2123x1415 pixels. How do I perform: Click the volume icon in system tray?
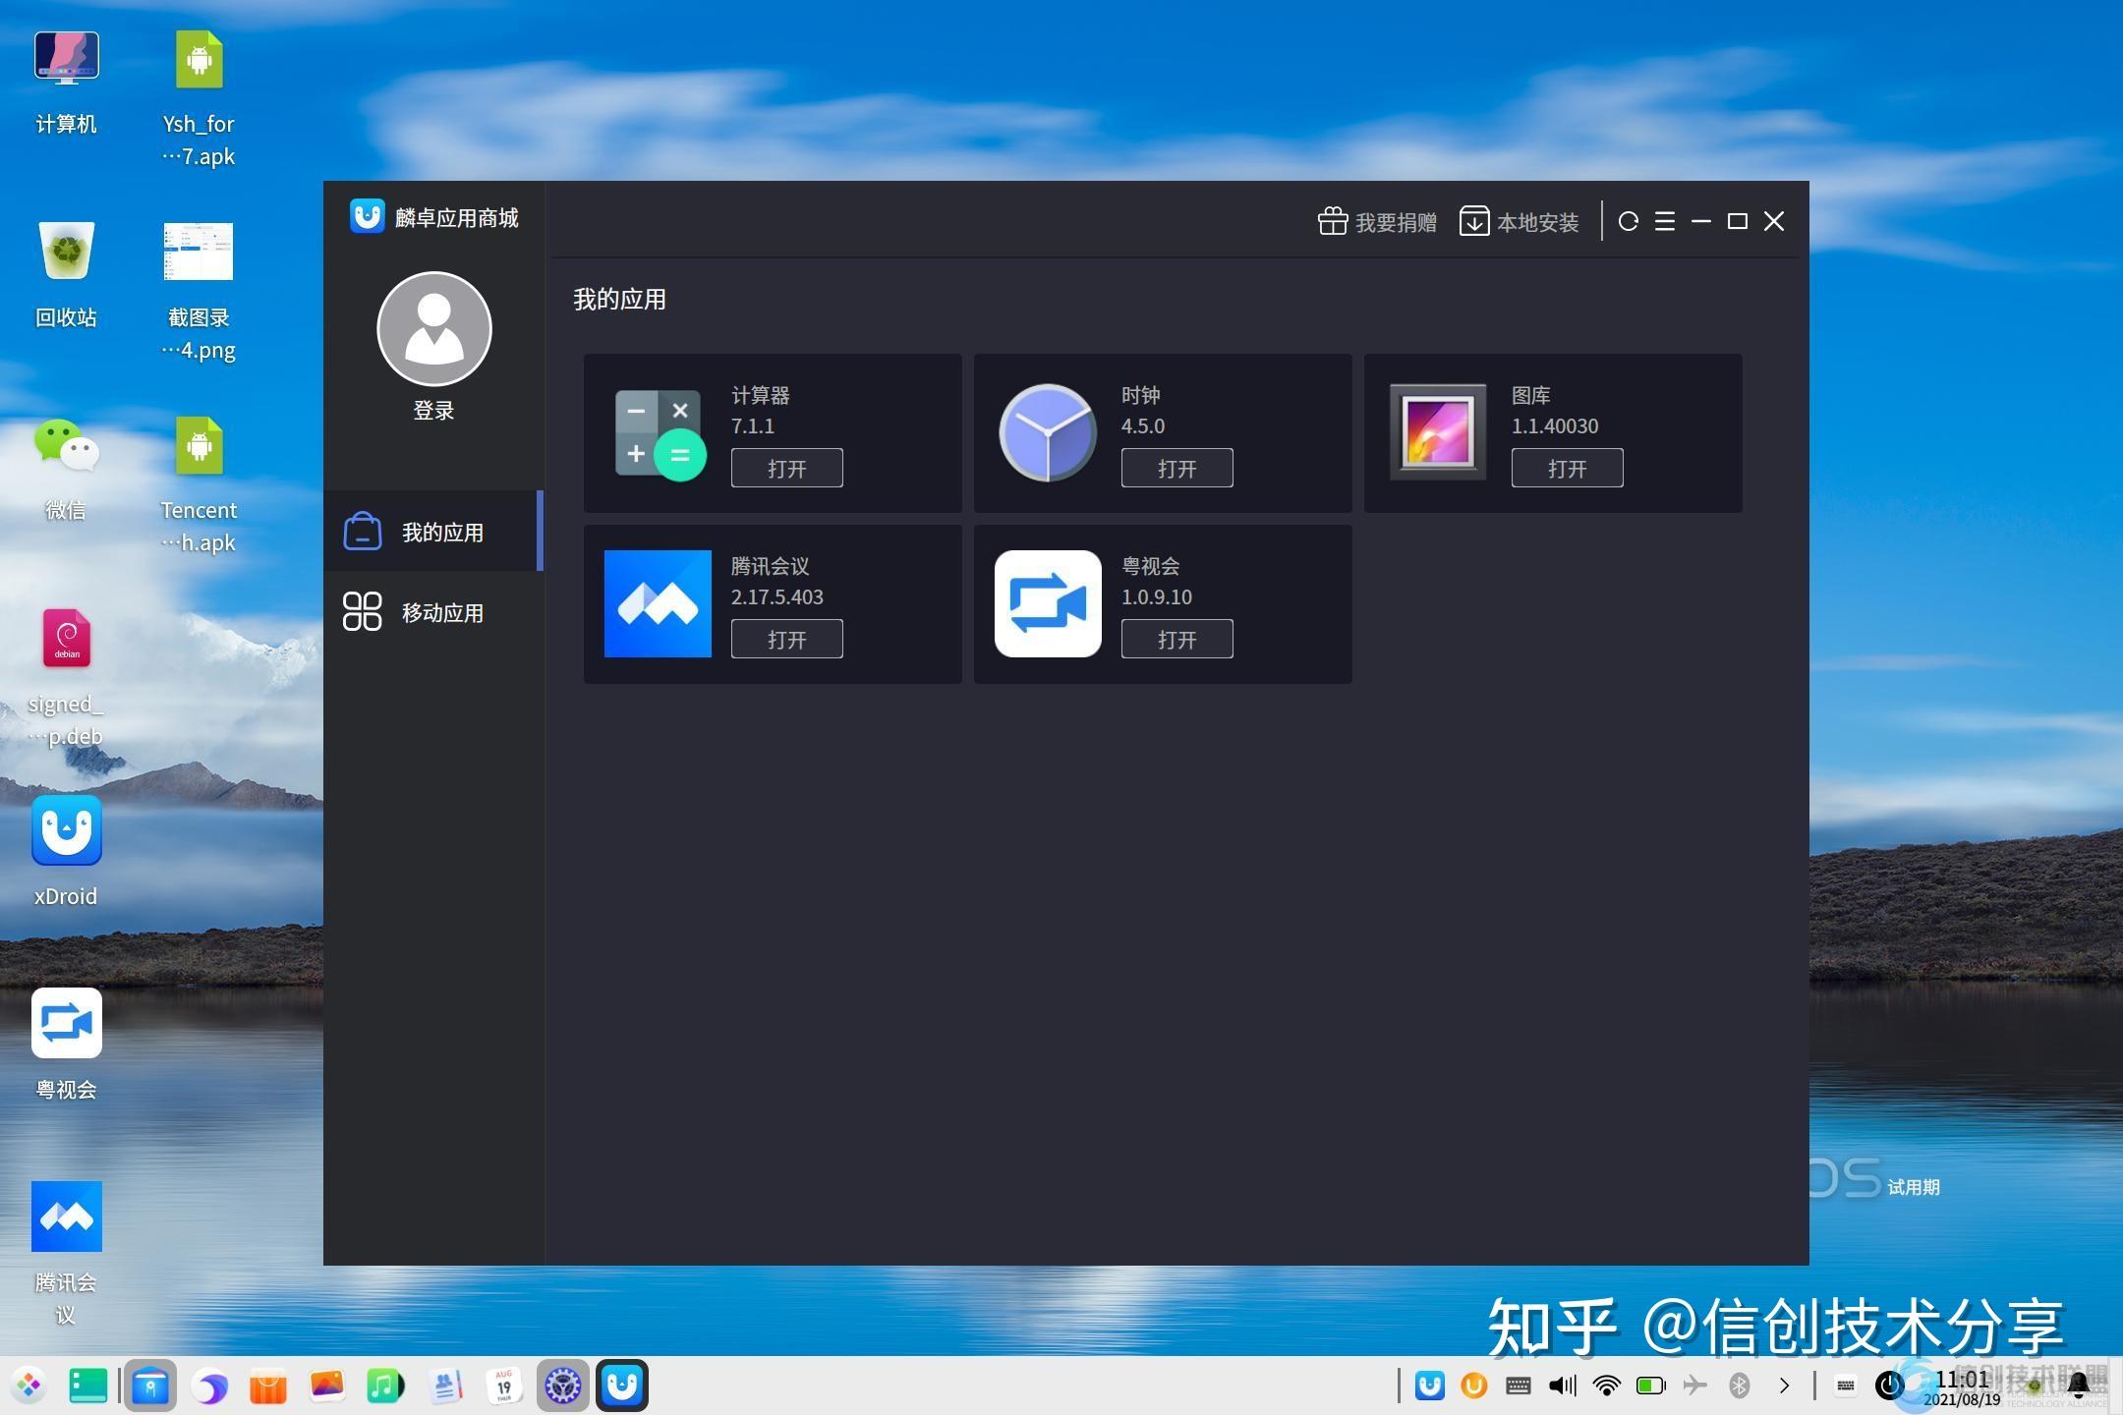(1561, 1386)
